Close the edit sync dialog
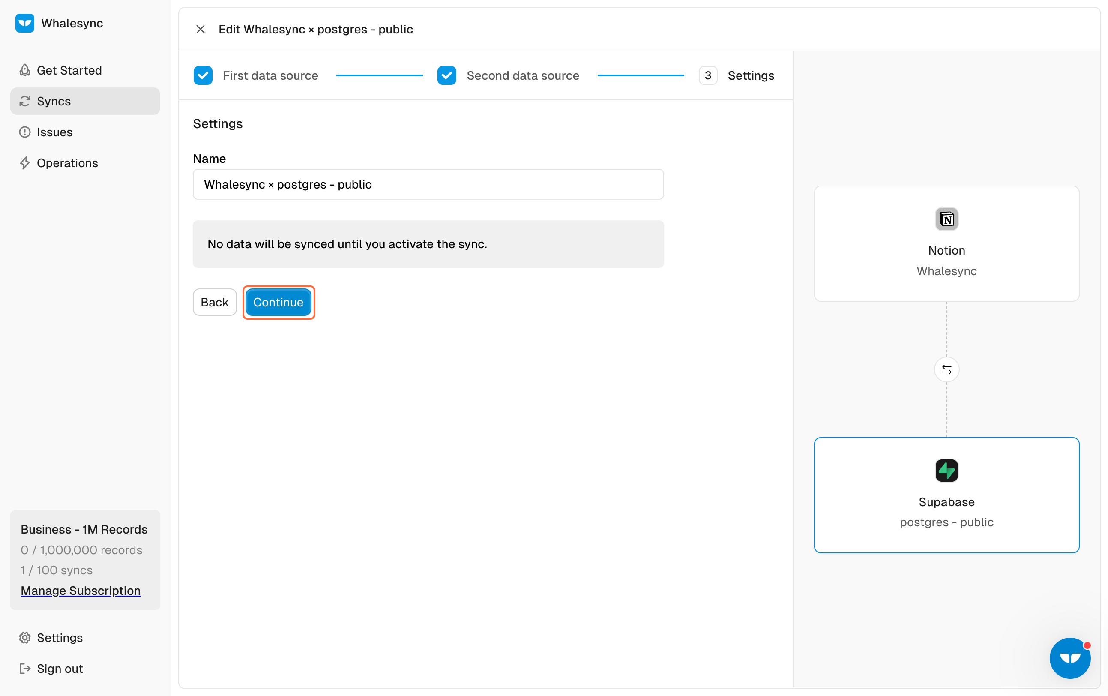 coord(200,30)
